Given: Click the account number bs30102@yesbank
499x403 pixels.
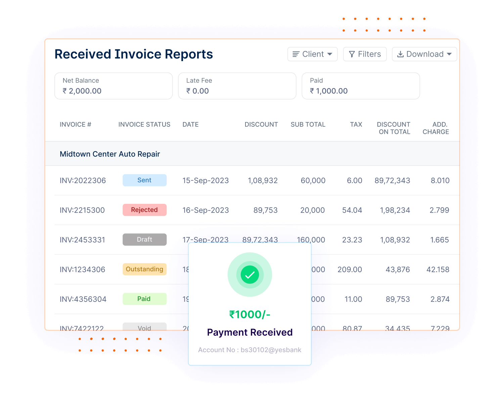Looking at the screenshot, I should 271,350.
